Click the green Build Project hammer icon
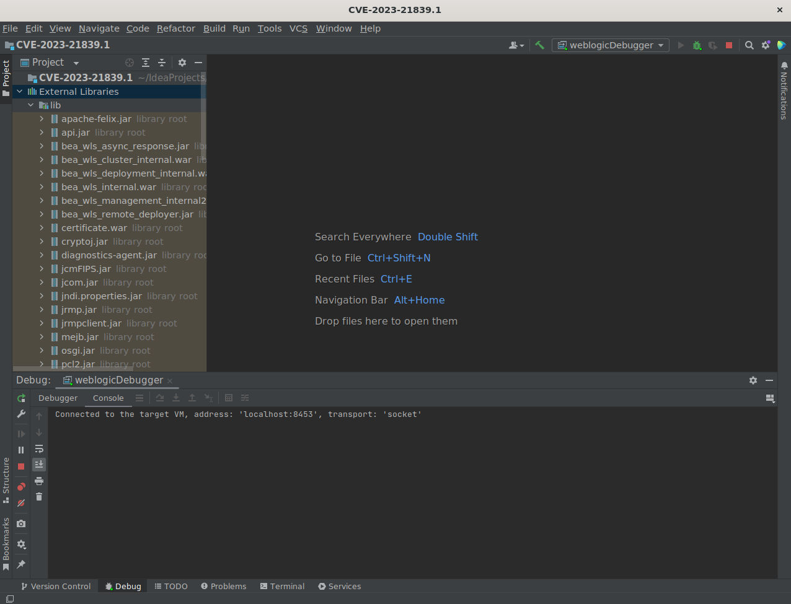Viewport: 791px width, 604px height. pos(539,45)
